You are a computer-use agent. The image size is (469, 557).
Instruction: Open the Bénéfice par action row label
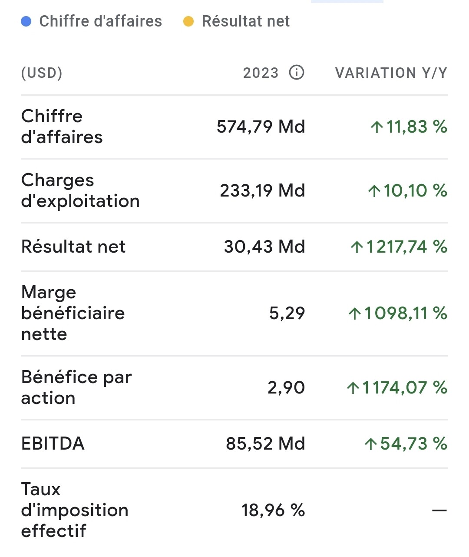[76, 387]
